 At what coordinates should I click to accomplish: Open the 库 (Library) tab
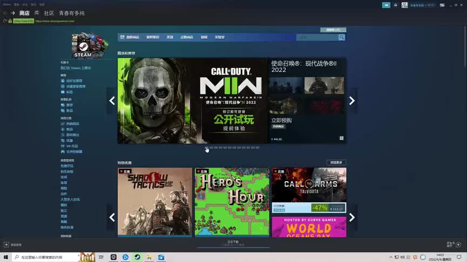coord(37,12)
